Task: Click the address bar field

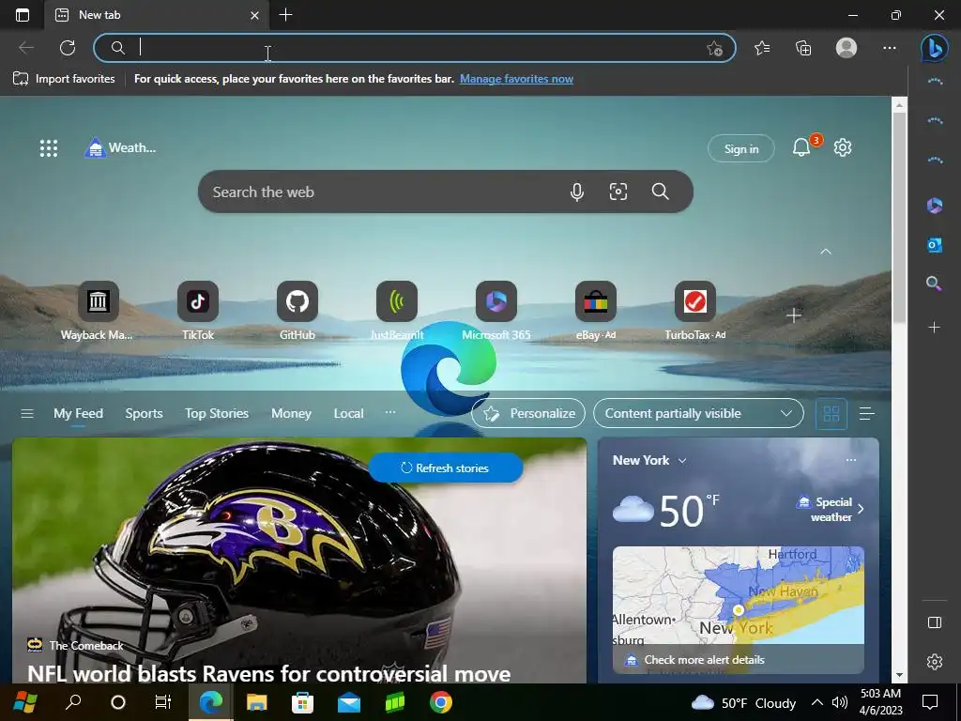Action: tap(415, 48)
